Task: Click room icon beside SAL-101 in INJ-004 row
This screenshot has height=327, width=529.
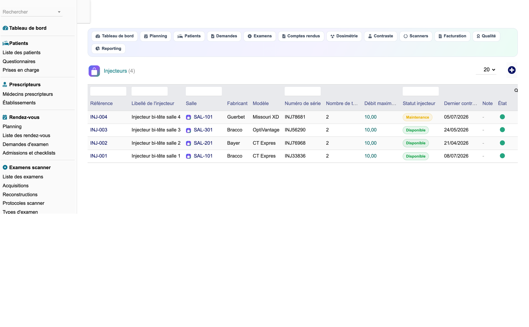Action: (188, 117)
